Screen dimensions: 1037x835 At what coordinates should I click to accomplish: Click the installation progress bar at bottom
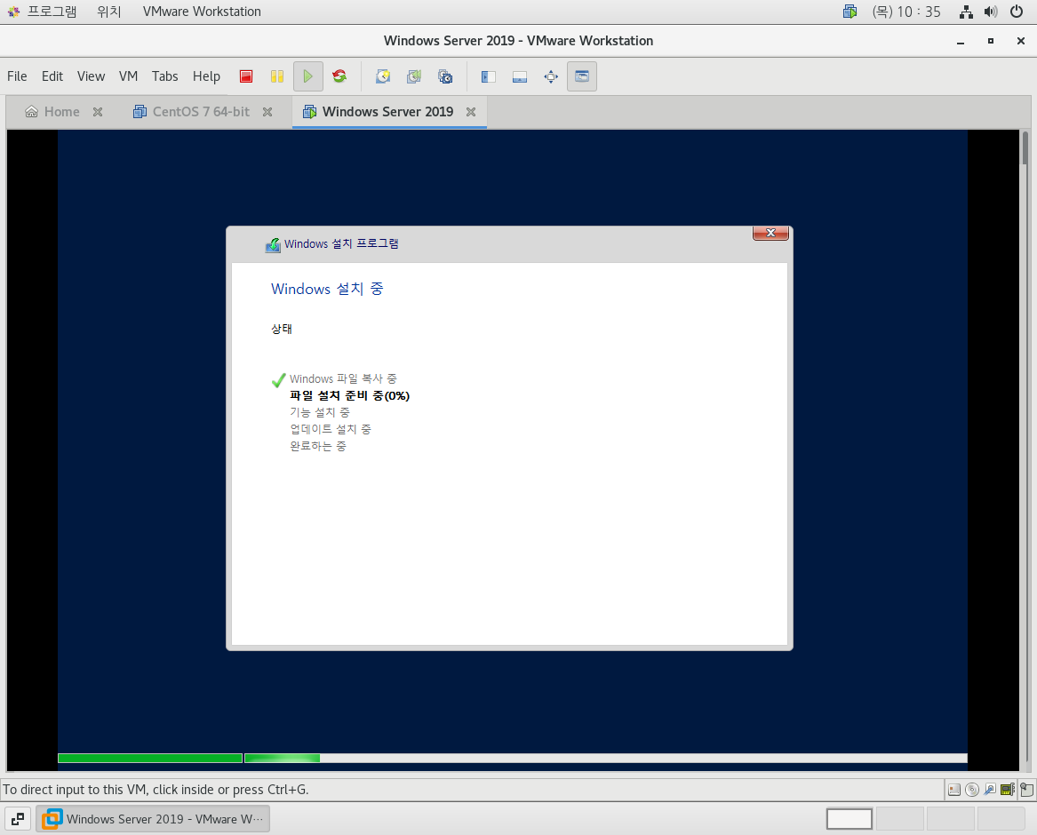513,759
